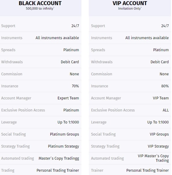
Task: Select VIP Team account manager value
Action: pos(161,98)
